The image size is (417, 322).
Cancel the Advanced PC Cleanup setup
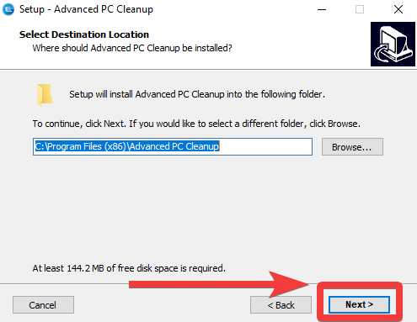43,305
